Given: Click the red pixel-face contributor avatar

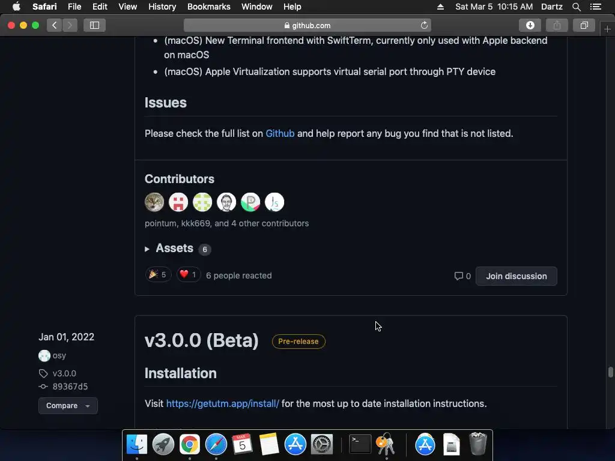Looking at the screenshot, I should 178,202.
